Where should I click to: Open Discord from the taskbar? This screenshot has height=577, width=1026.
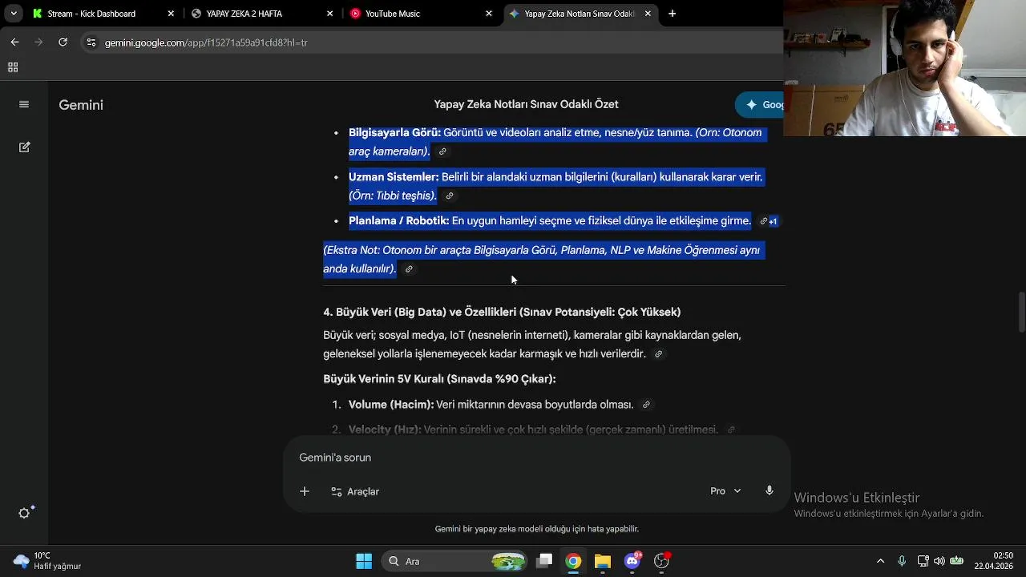(632, 561)
